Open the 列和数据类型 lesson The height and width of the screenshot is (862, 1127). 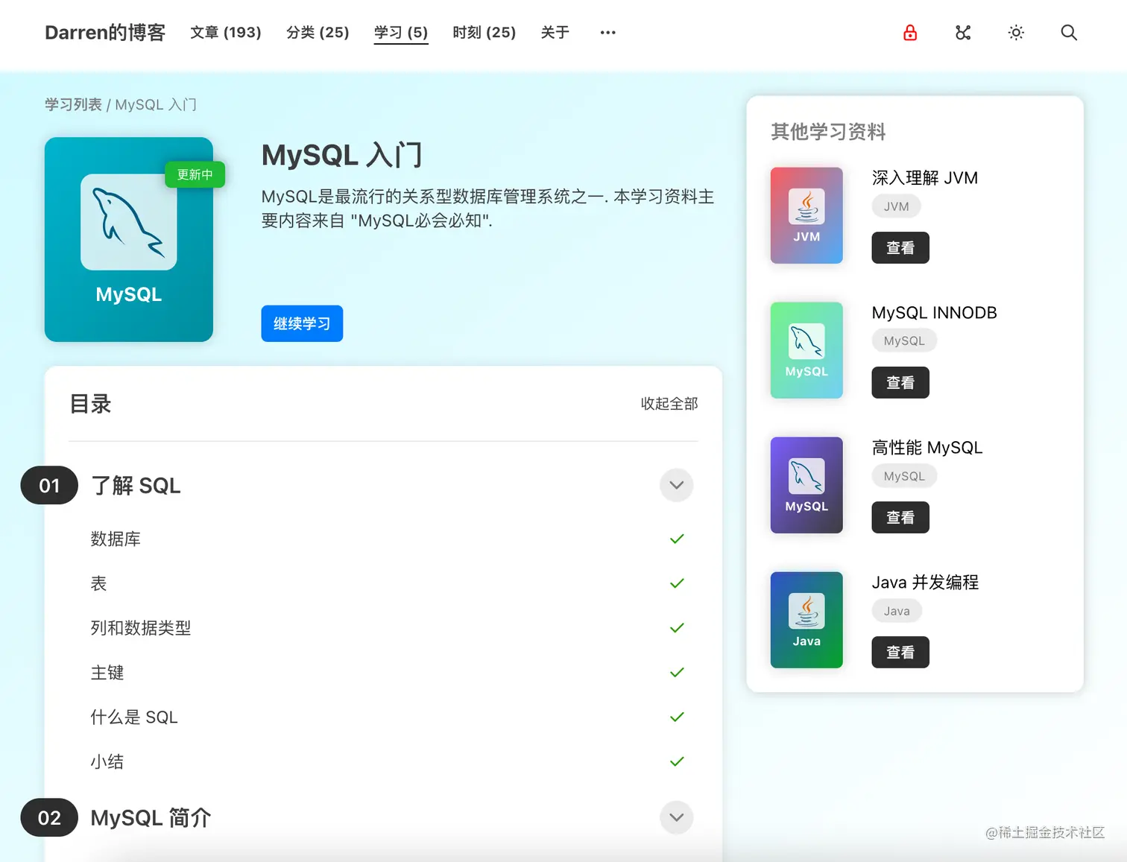(141, 628)
